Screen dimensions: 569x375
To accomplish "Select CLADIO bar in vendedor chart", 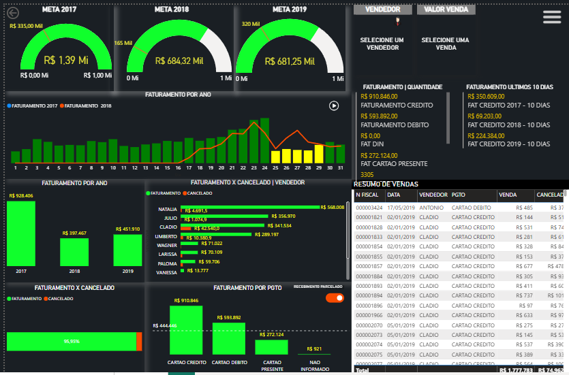I will (222, 225).
